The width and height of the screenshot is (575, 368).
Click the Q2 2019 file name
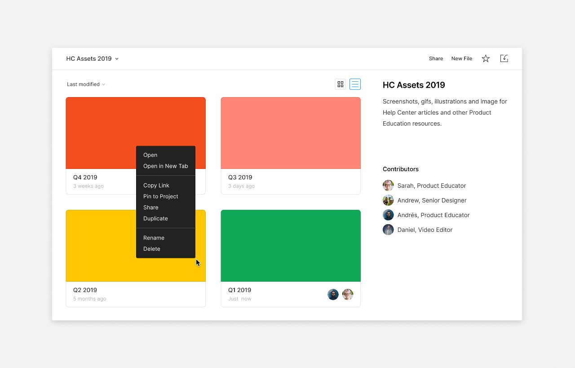(x=85, y=290)
